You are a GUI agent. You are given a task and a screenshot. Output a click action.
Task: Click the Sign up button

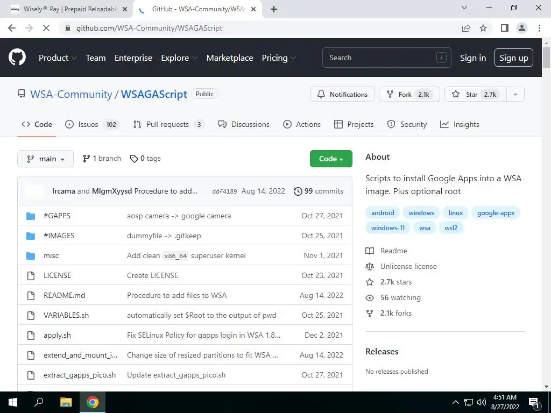[514, 58]
